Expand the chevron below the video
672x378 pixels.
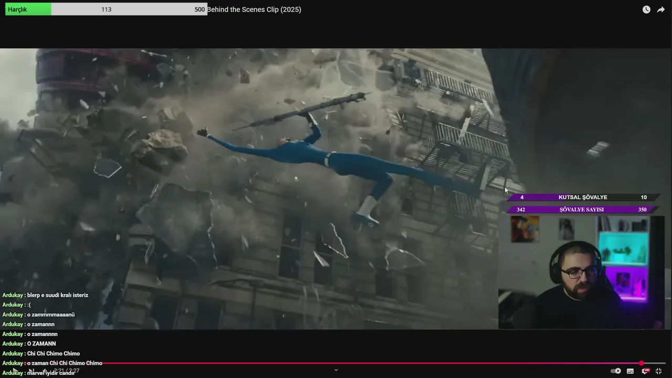336,370
